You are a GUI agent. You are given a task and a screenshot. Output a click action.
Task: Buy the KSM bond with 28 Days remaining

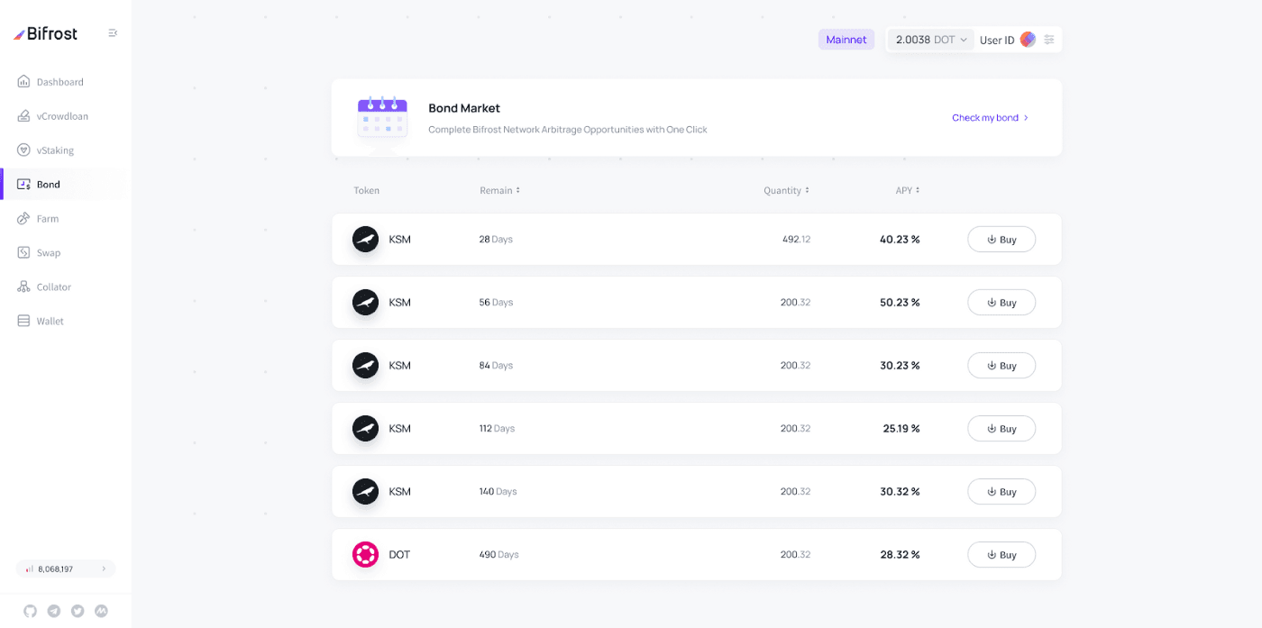[1001, 240]
